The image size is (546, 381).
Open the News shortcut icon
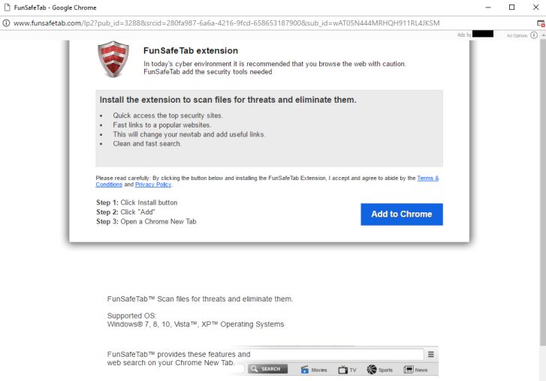tap(409, 370)
